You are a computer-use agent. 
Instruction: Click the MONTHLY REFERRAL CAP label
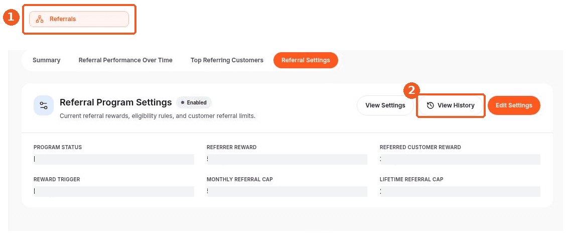(x=240, y=179)
